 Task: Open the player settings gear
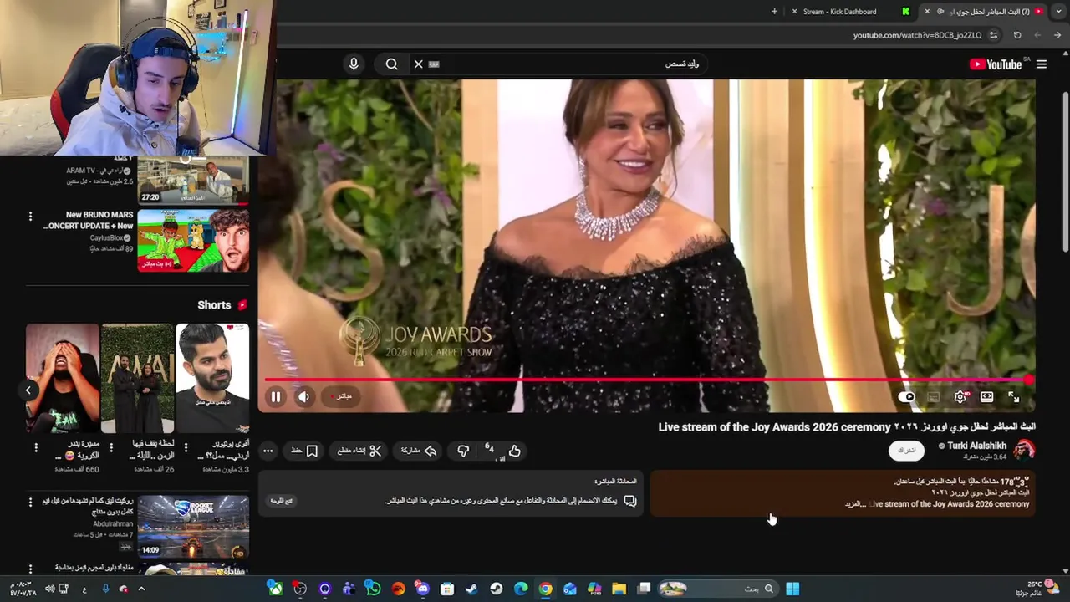960,397
